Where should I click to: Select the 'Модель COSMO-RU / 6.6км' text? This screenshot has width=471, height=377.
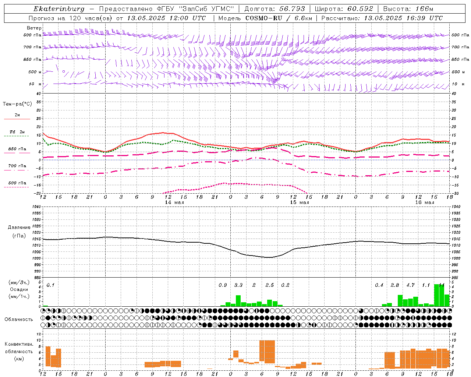(265, 18)
